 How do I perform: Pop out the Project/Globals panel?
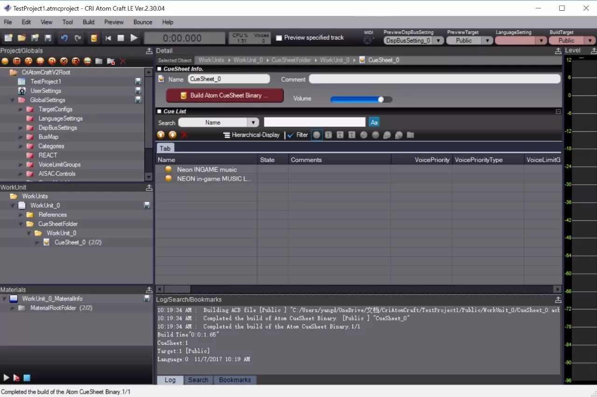149,51
